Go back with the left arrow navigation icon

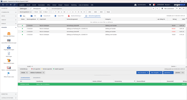point(3,5)
